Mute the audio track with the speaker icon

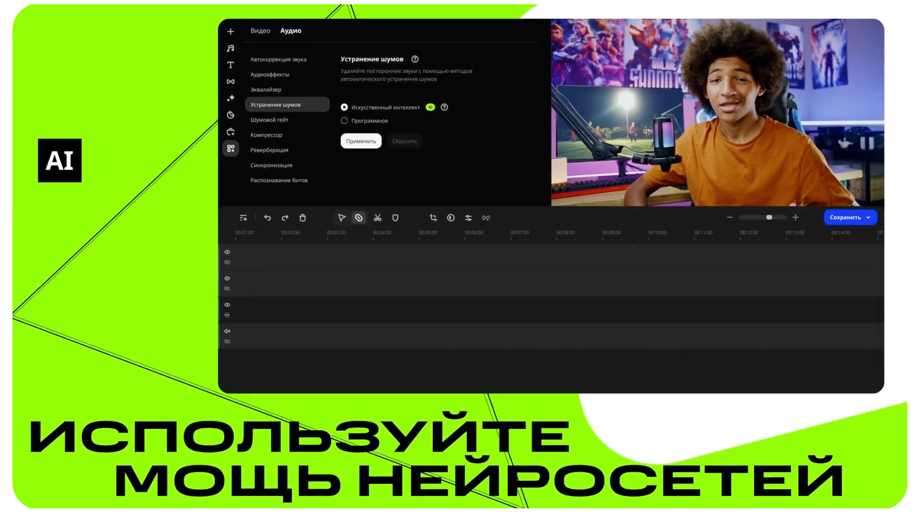227,331
